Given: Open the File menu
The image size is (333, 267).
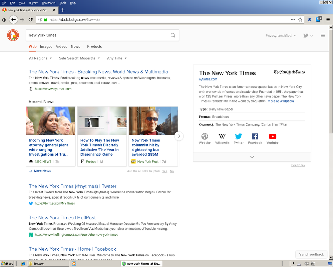Looking at the screenshot, I should point(4,3).
